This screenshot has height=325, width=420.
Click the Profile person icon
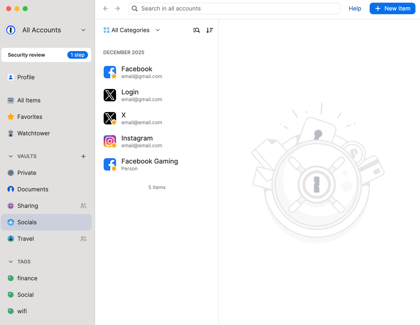click(x=11, y=77)
